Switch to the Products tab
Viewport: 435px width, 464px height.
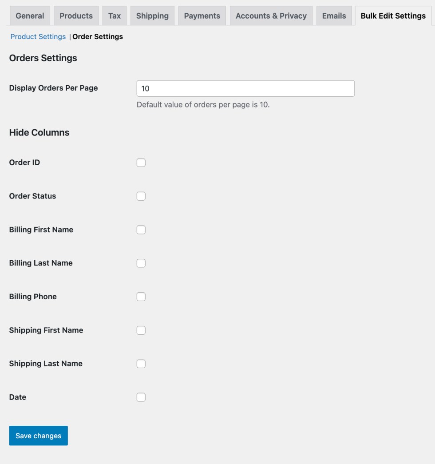click(x=76, y=16)
